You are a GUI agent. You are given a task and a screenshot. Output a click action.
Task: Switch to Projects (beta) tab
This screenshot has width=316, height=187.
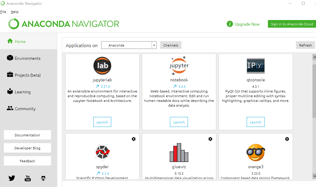pos(28,75)
